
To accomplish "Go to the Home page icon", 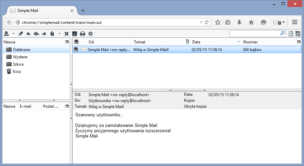I will click(x=251, y=22).
